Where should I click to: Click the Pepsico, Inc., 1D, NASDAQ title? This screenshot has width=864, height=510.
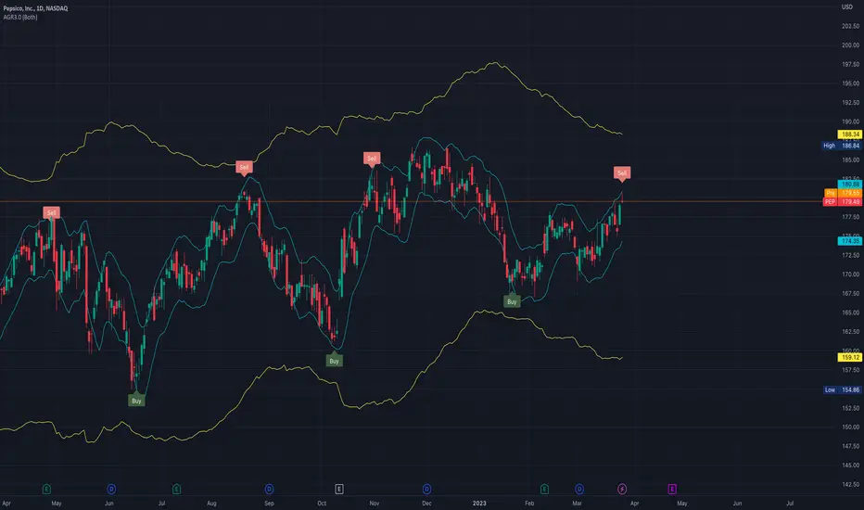[36, 8]
